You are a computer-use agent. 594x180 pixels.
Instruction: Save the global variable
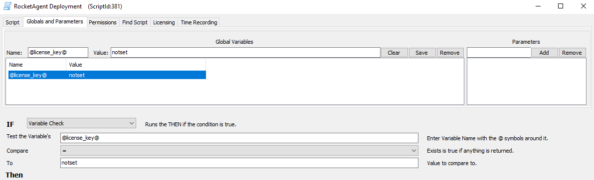421,52
